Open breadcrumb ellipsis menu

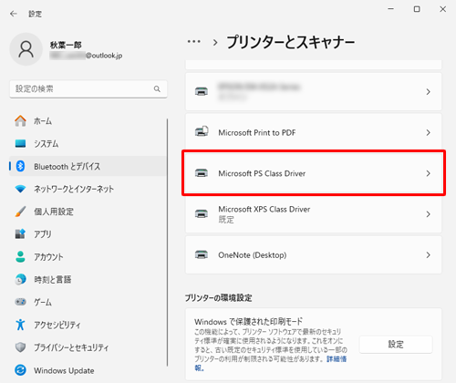pos(193,42)
